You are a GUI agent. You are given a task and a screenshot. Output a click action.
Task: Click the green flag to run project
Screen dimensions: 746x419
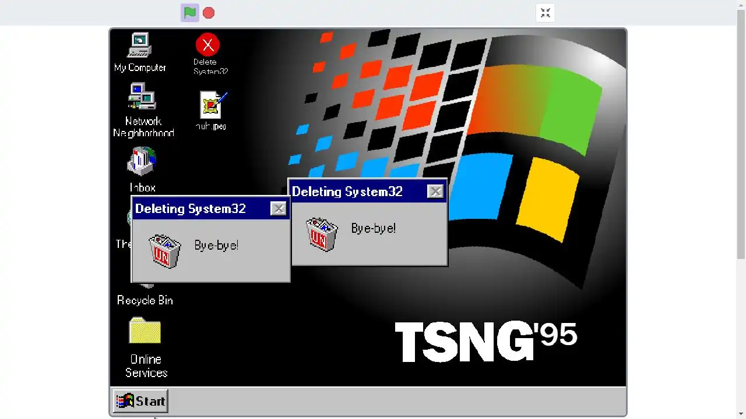click(190, 12)
